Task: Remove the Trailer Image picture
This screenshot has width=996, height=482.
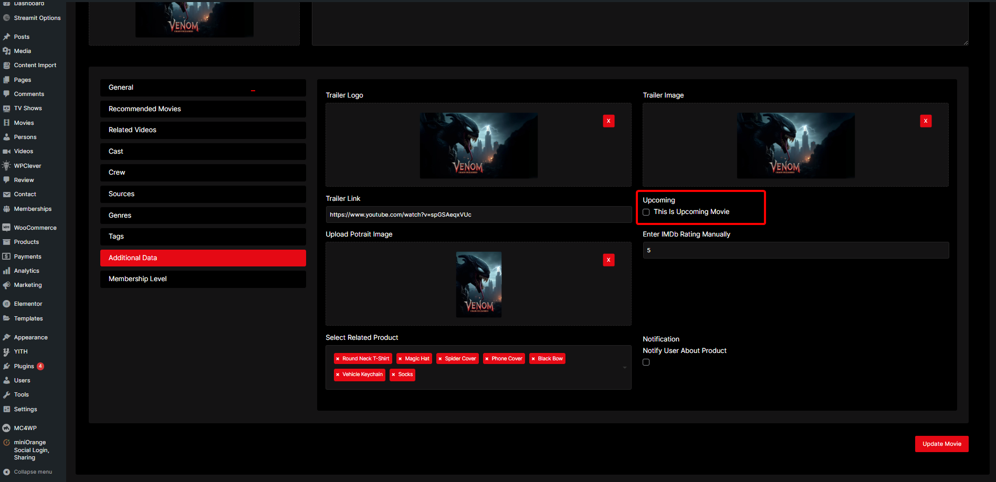Action: pos(926,121)
